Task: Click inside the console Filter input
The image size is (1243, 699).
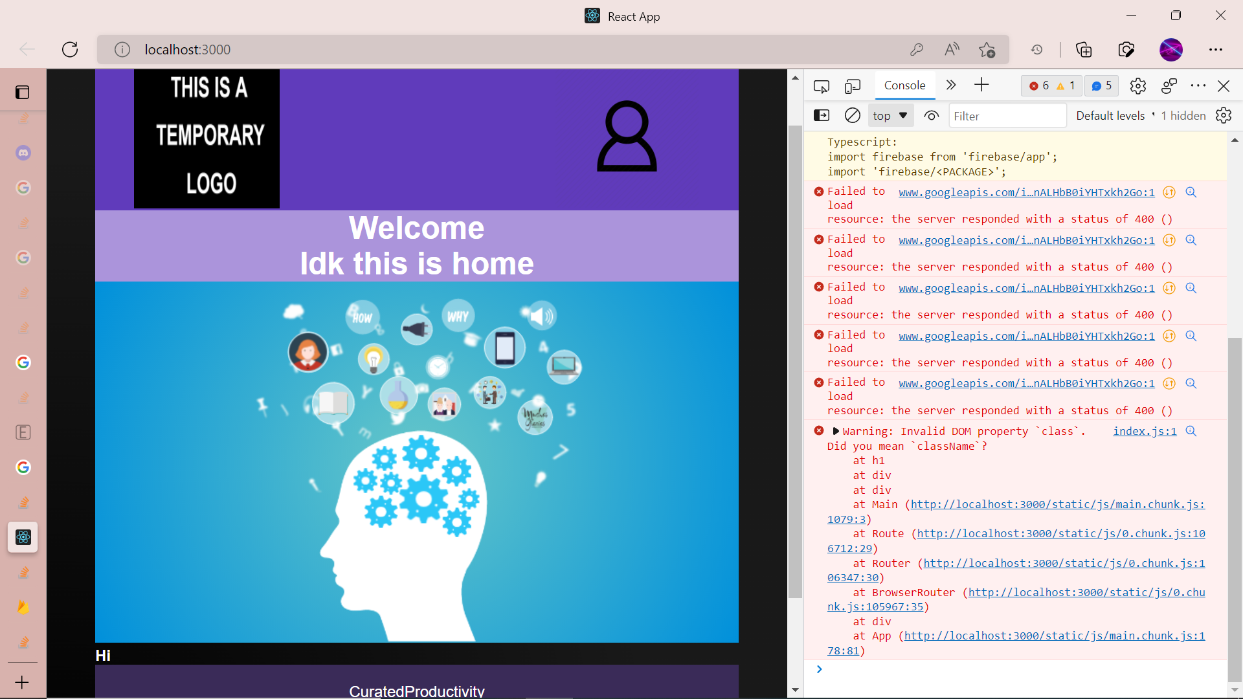Action: 1007,115
